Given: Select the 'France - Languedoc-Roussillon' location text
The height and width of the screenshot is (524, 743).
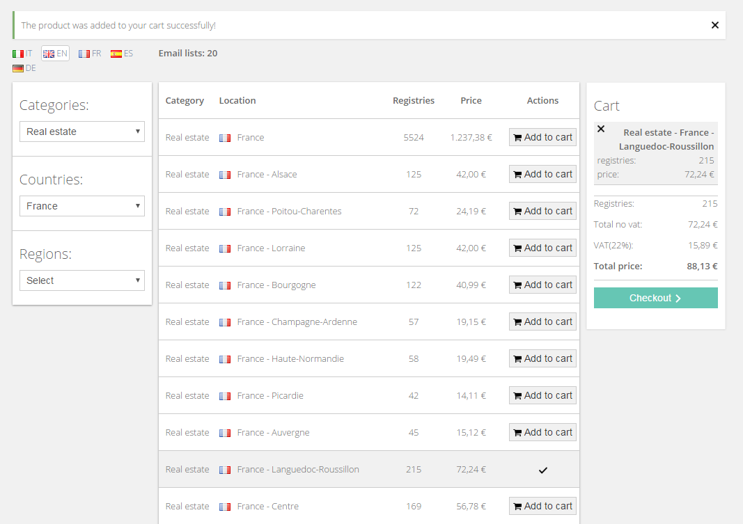Looking at the screenshot, I should (298, 469).
